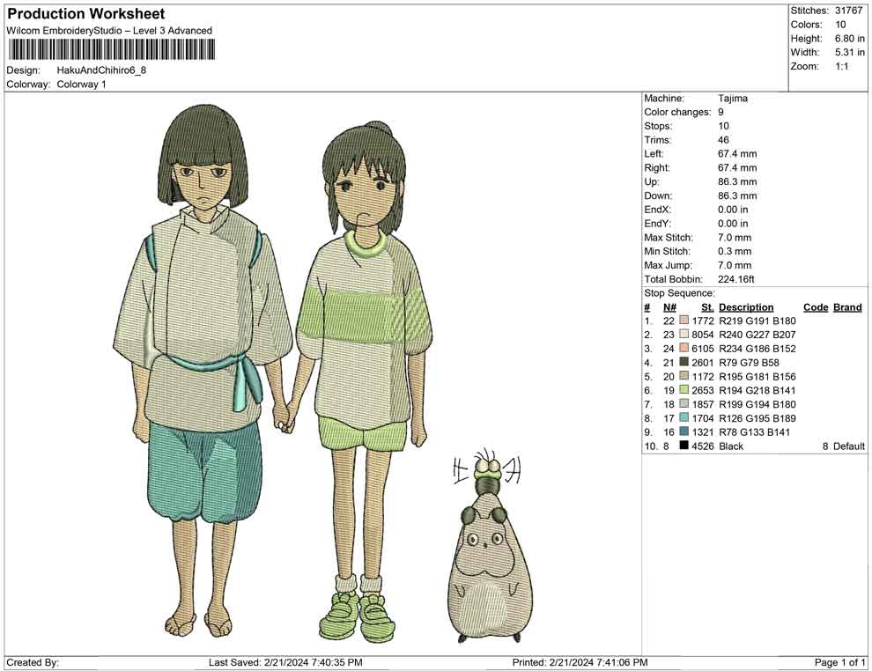
Task: Click description 'R78 G133 B141'
Action: point(755,432)
